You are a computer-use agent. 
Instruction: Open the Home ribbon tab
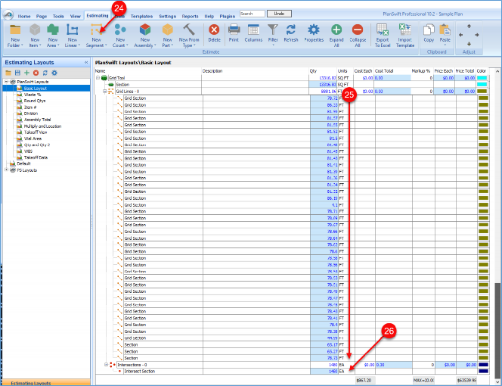point(24,16)
